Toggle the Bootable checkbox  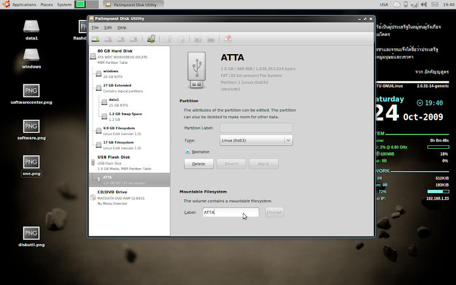click(188, 152)
